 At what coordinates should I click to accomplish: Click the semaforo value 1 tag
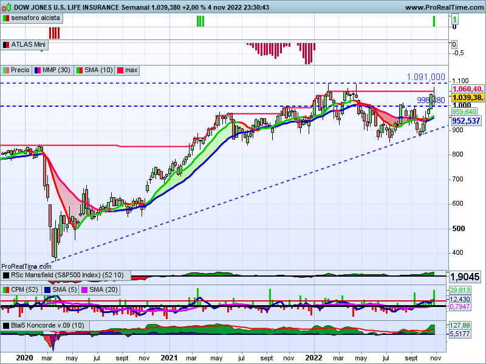tap(454, 20)
